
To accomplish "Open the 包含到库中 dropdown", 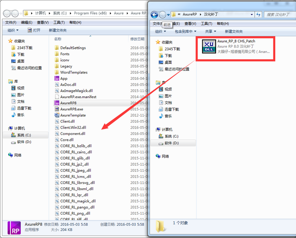I will 186,32.
